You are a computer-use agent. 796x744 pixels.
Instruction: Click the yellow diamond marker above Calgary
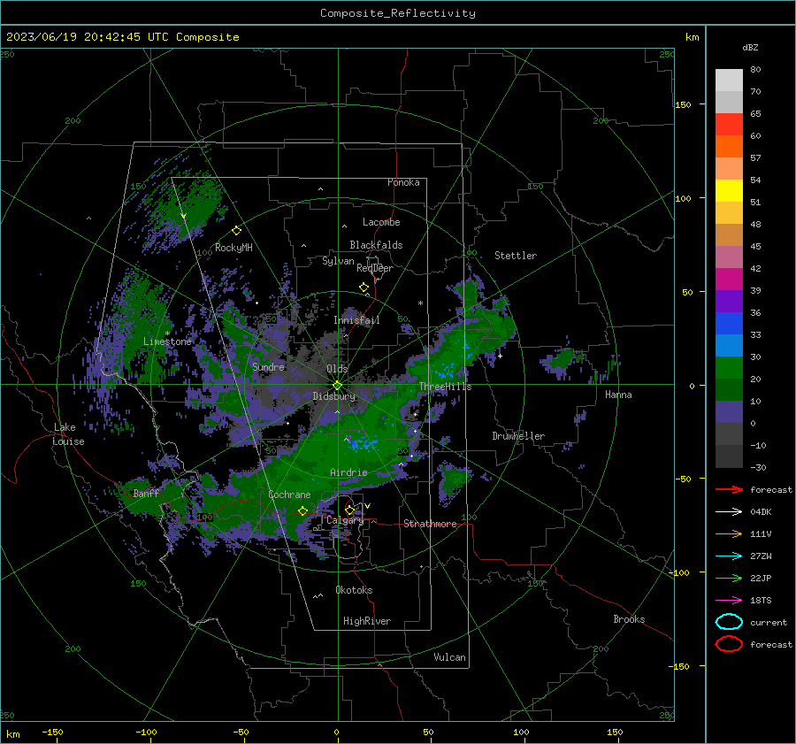(349, 510)
